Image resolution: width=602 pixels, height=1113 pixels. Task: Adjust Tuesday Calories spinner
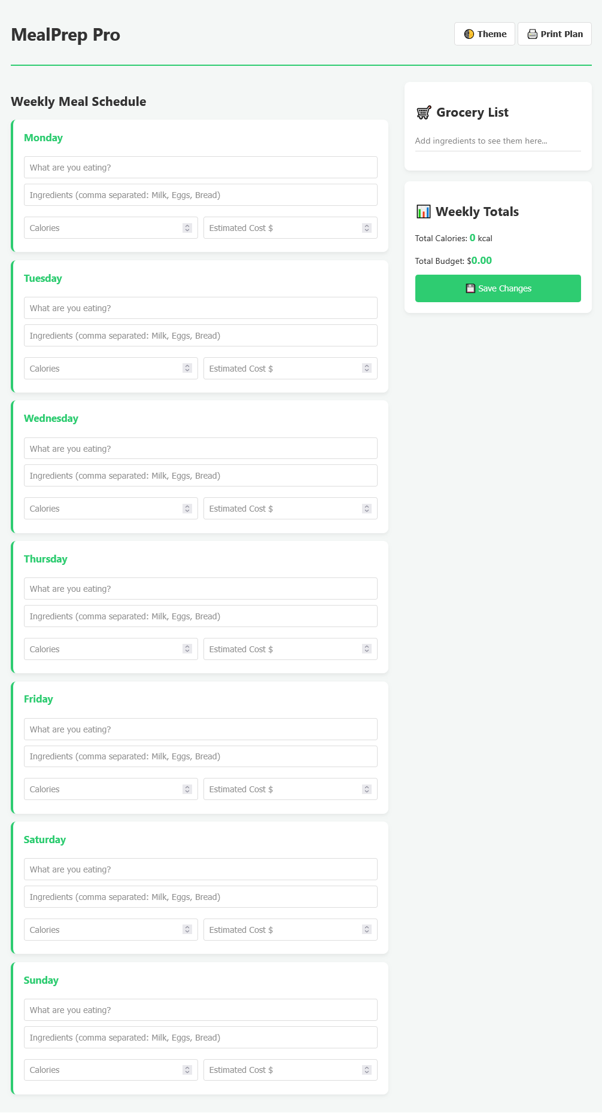[x=187, y=369]
